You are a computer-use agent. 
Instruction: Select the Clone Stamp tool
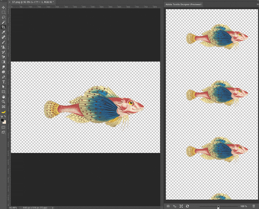(3, 47)
